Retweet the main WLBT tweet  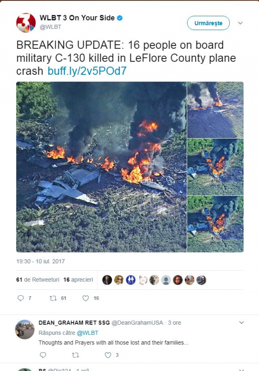(53, 298)
